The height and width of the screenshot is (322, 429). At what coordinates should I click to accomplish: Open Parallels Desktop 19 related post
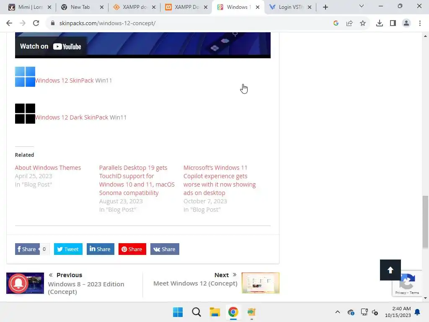pos(137,180)
